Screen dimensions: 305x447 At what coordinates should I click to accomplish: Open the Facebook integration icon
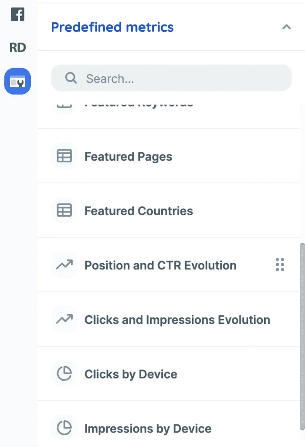(x=17, y=14)
